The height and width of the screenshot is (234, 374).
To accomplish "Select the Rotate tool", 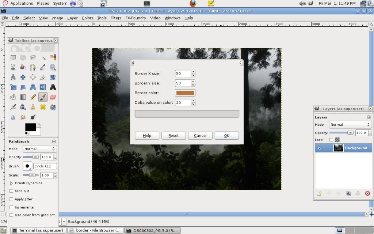I will click(53, 77).
